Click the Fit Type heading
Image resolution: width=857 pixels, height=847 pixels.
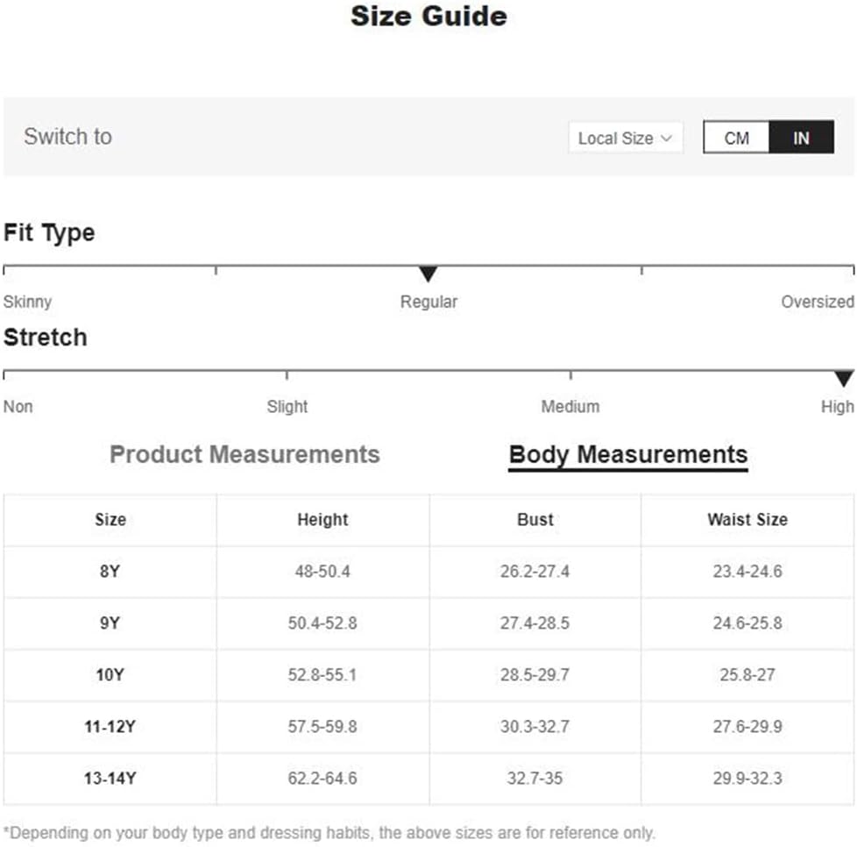pos(49,233)
